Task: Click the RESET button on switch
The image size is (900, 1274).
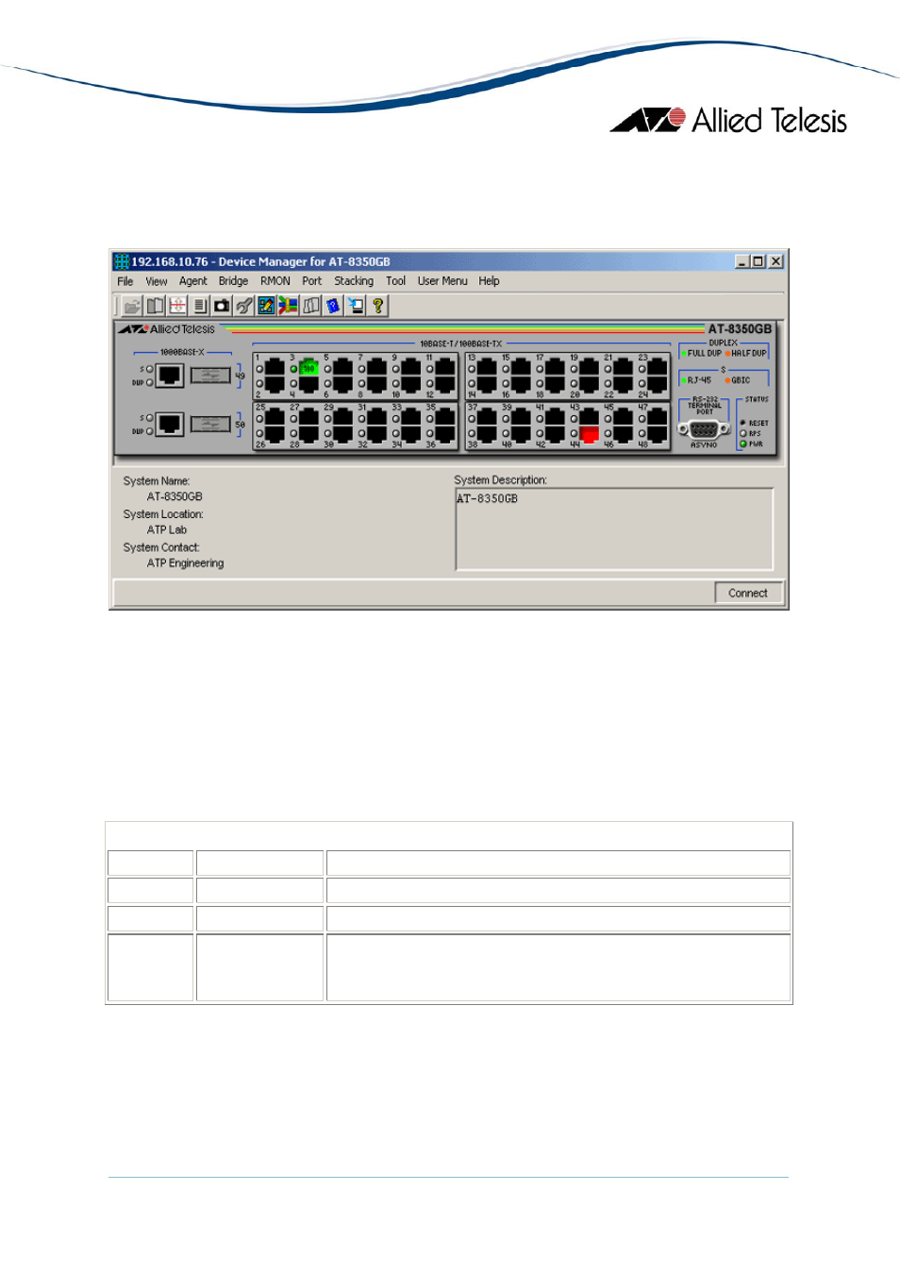Action: [743, 423]
